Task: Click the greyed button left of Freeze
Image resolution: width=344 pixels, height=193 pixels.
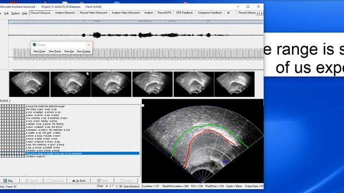Action: (103, 181)
